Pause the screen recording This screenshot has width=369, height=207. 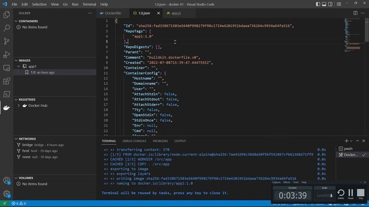tap(351, 193)
